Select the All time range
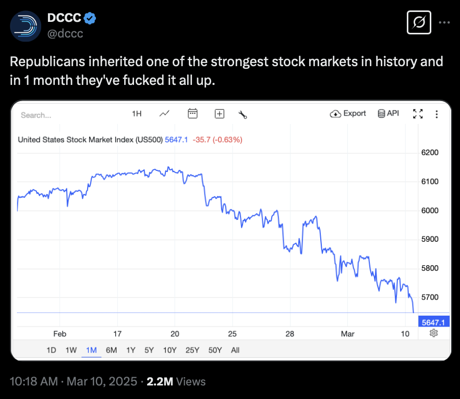Image resolution: width=460 pixels, height=399 pixels. point(235,350)
